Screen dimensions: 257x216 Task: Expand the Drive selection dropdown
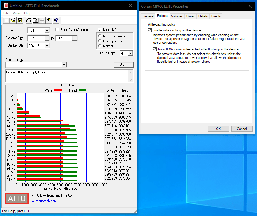pyautogui.click(x=47, y=30)
